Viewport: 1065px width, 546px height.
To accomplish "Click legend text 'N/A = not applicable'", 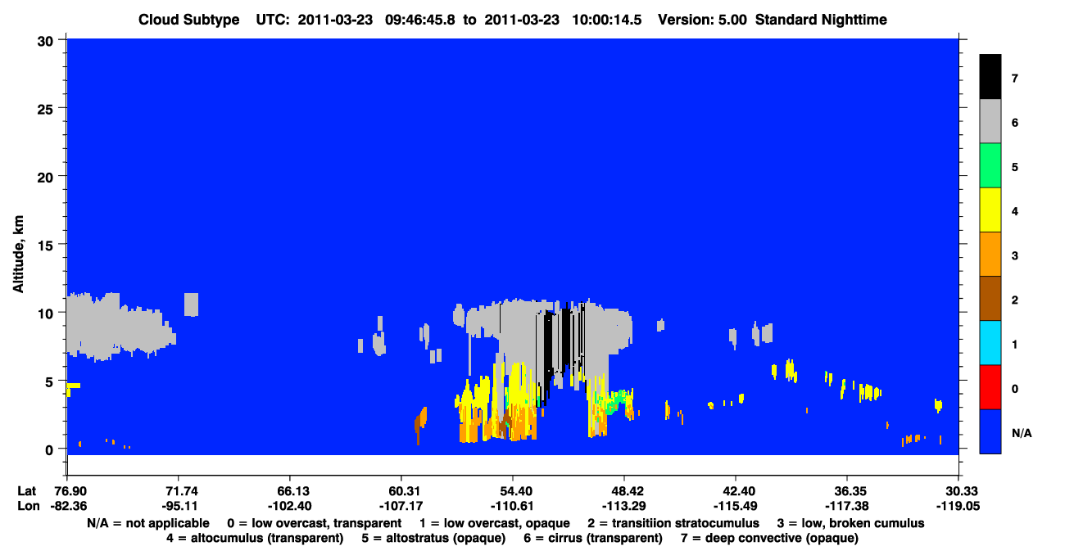I will (x=147, y=523).
